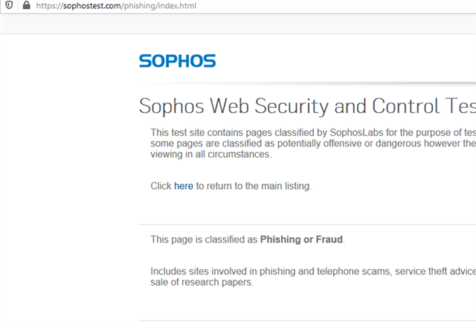
Task: Click the empty bookmarks toolbar strip
Action: (238, 24)
